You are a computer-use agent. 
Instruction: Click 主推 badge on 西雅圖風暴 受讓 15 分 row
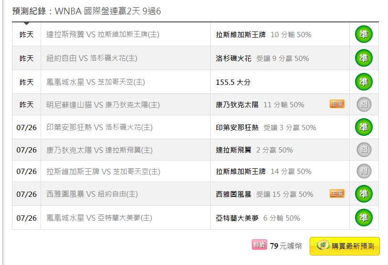pyautogui.click(x=337, y=194)
